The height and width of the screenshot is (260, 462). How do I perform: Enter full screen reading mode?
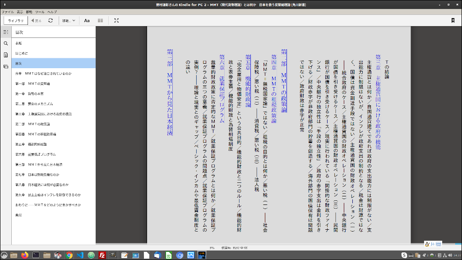pyautogui.click(x=116, y=21)
